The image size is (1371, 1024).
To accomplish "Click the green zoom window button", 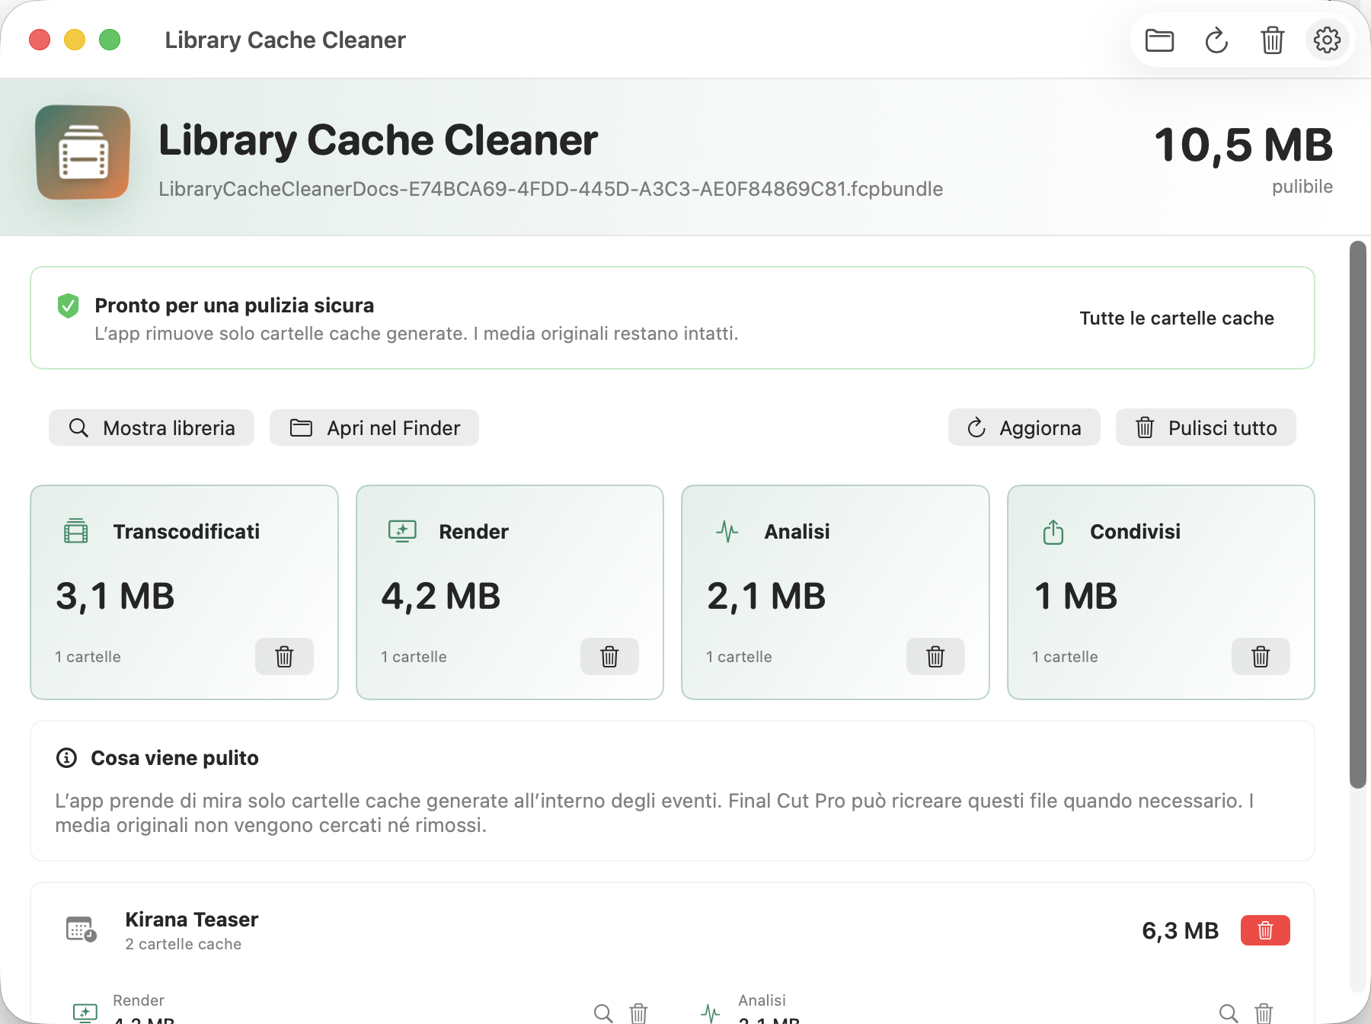I will click(110, 40).
